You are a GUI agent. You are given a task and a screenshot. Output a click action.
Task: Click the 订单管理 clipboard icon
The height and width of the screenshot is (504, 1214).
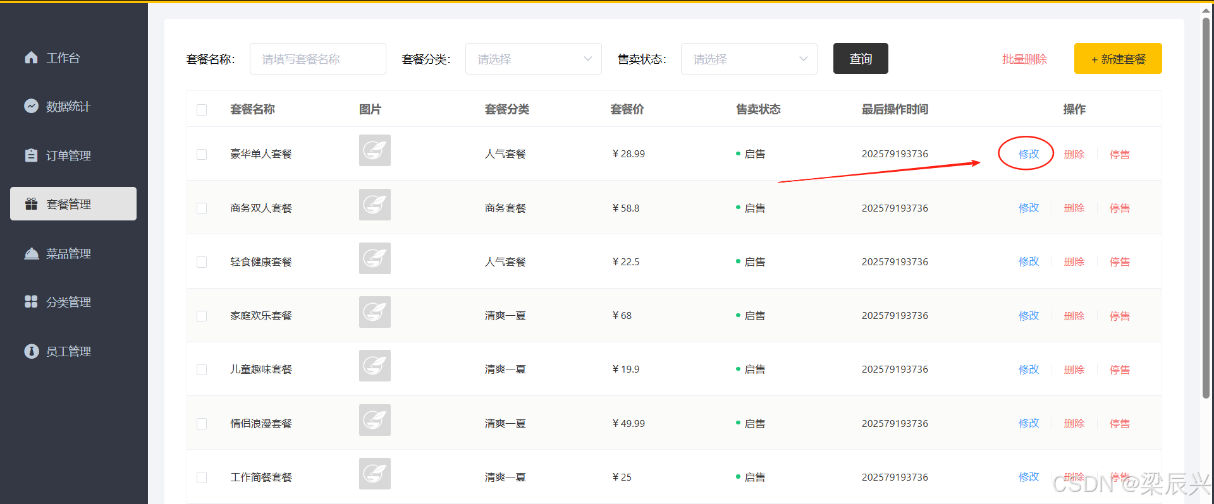pos(31,155)
